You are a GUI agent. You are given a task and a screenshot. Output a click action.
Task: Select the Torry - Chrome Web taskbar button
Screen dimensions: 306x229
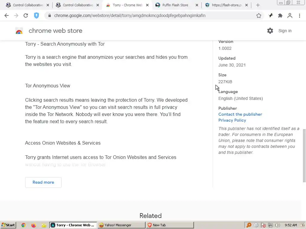click(x=73, y=225)
